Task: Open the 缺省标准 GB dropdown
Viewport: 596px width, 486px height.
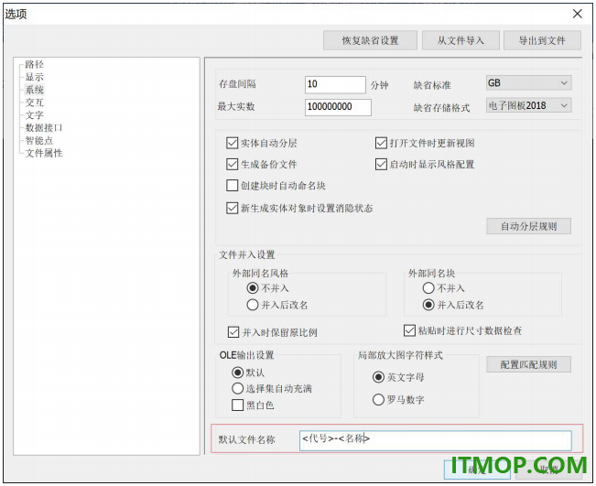Action: 529,83
